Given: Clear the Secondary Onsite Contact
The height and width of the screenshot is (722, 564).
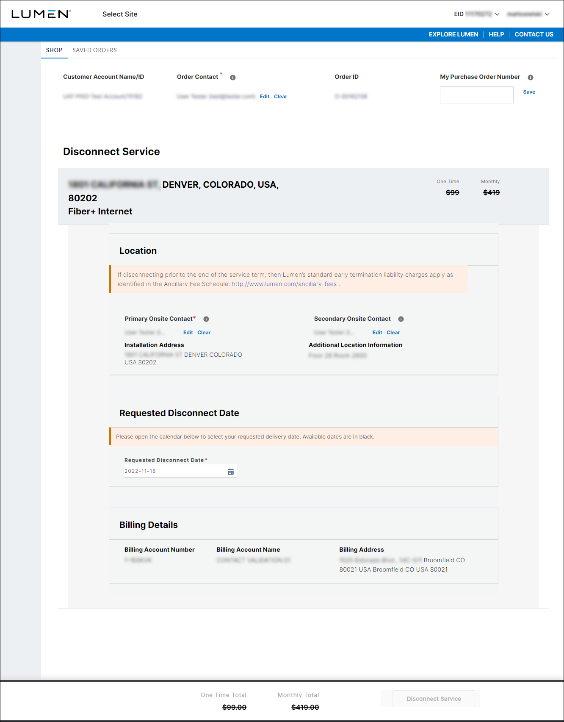Looking at the screenshot, I should tap(393, 333).
